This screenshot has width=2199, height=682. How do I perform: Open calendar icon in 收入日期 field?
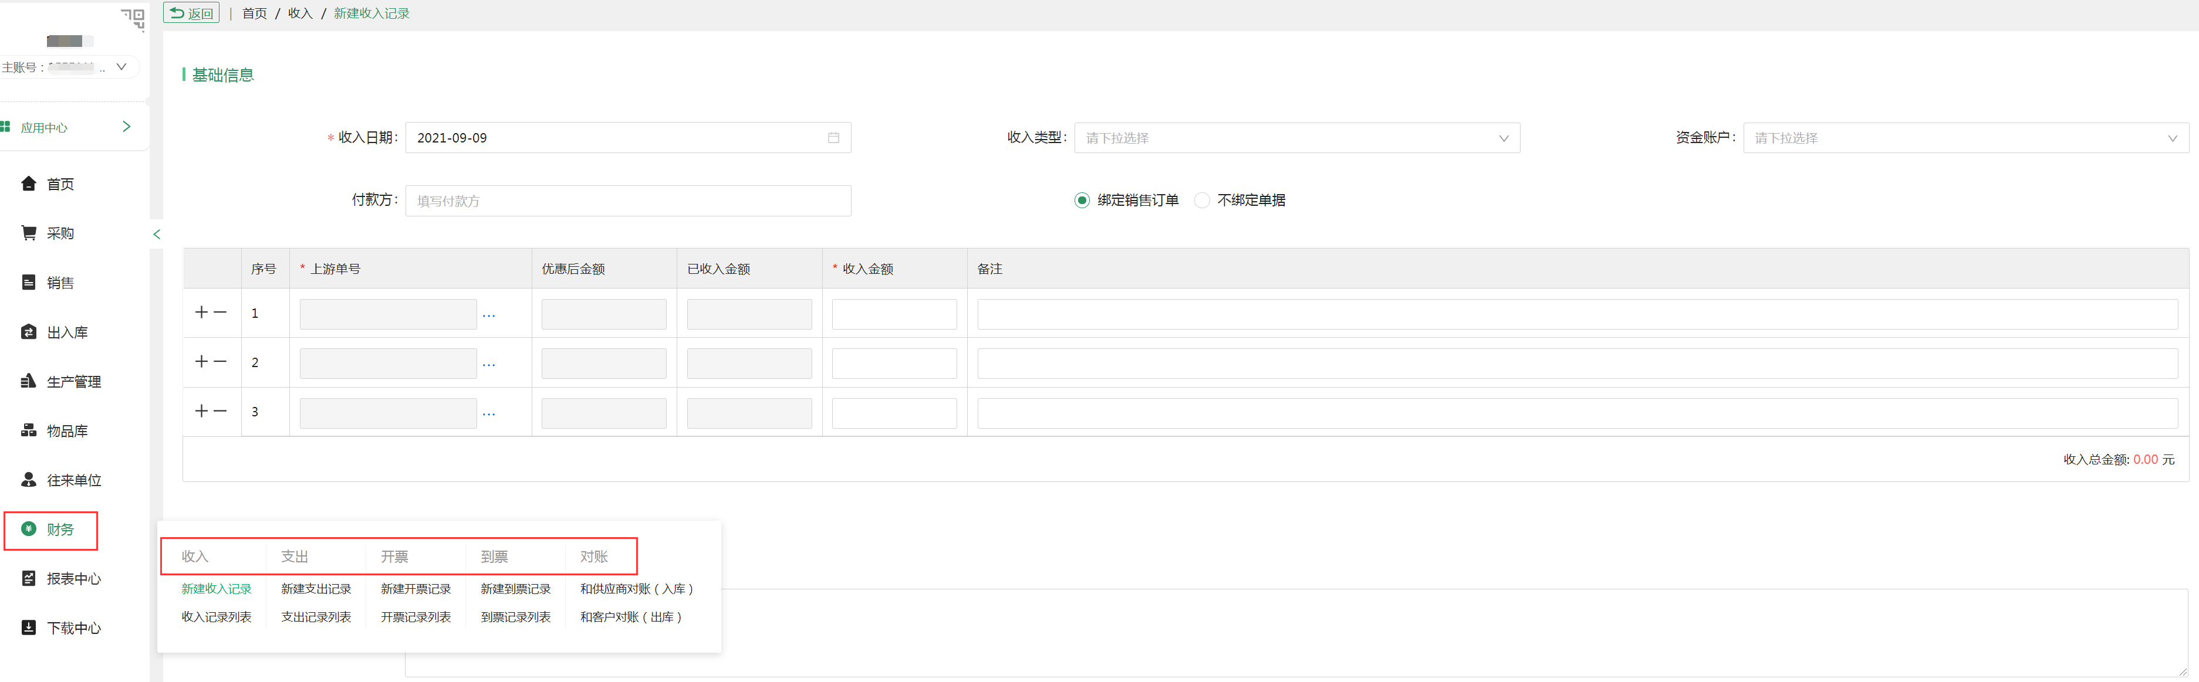click(x=833, y=138)
